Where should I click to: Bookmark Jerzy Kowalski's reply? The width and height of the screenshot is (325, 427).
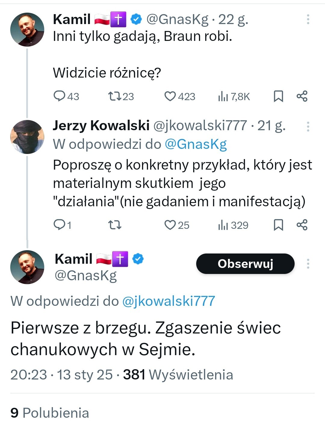coord(278,225)
